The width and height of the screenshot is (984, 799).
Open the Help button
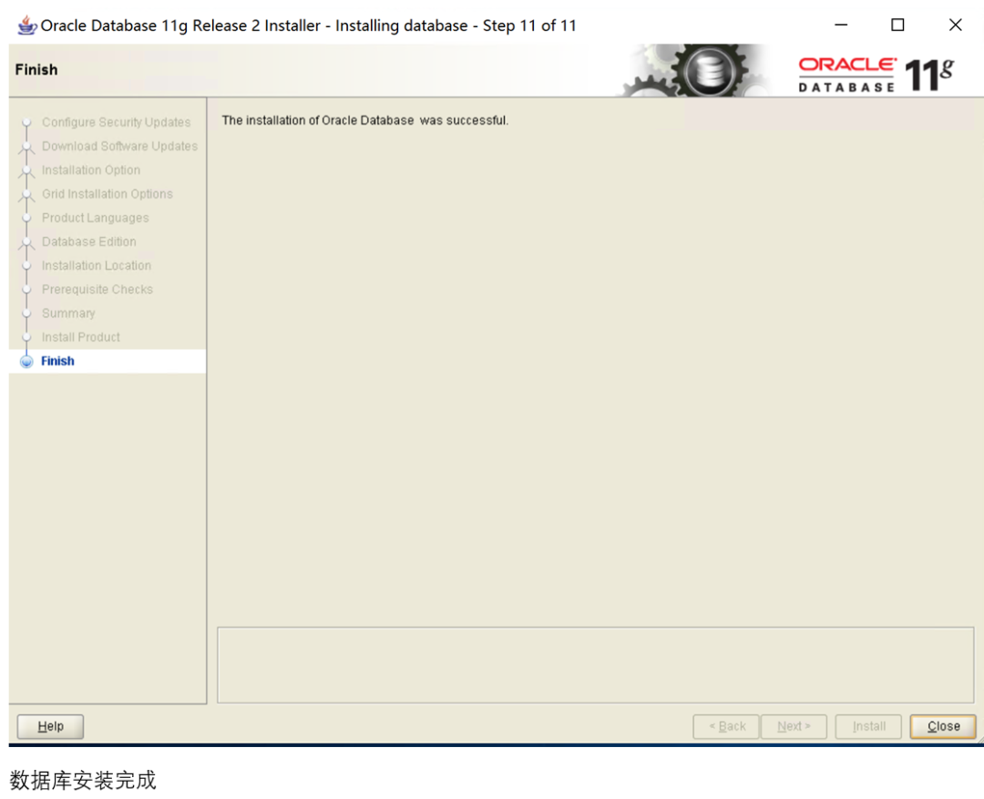point(50,726)
